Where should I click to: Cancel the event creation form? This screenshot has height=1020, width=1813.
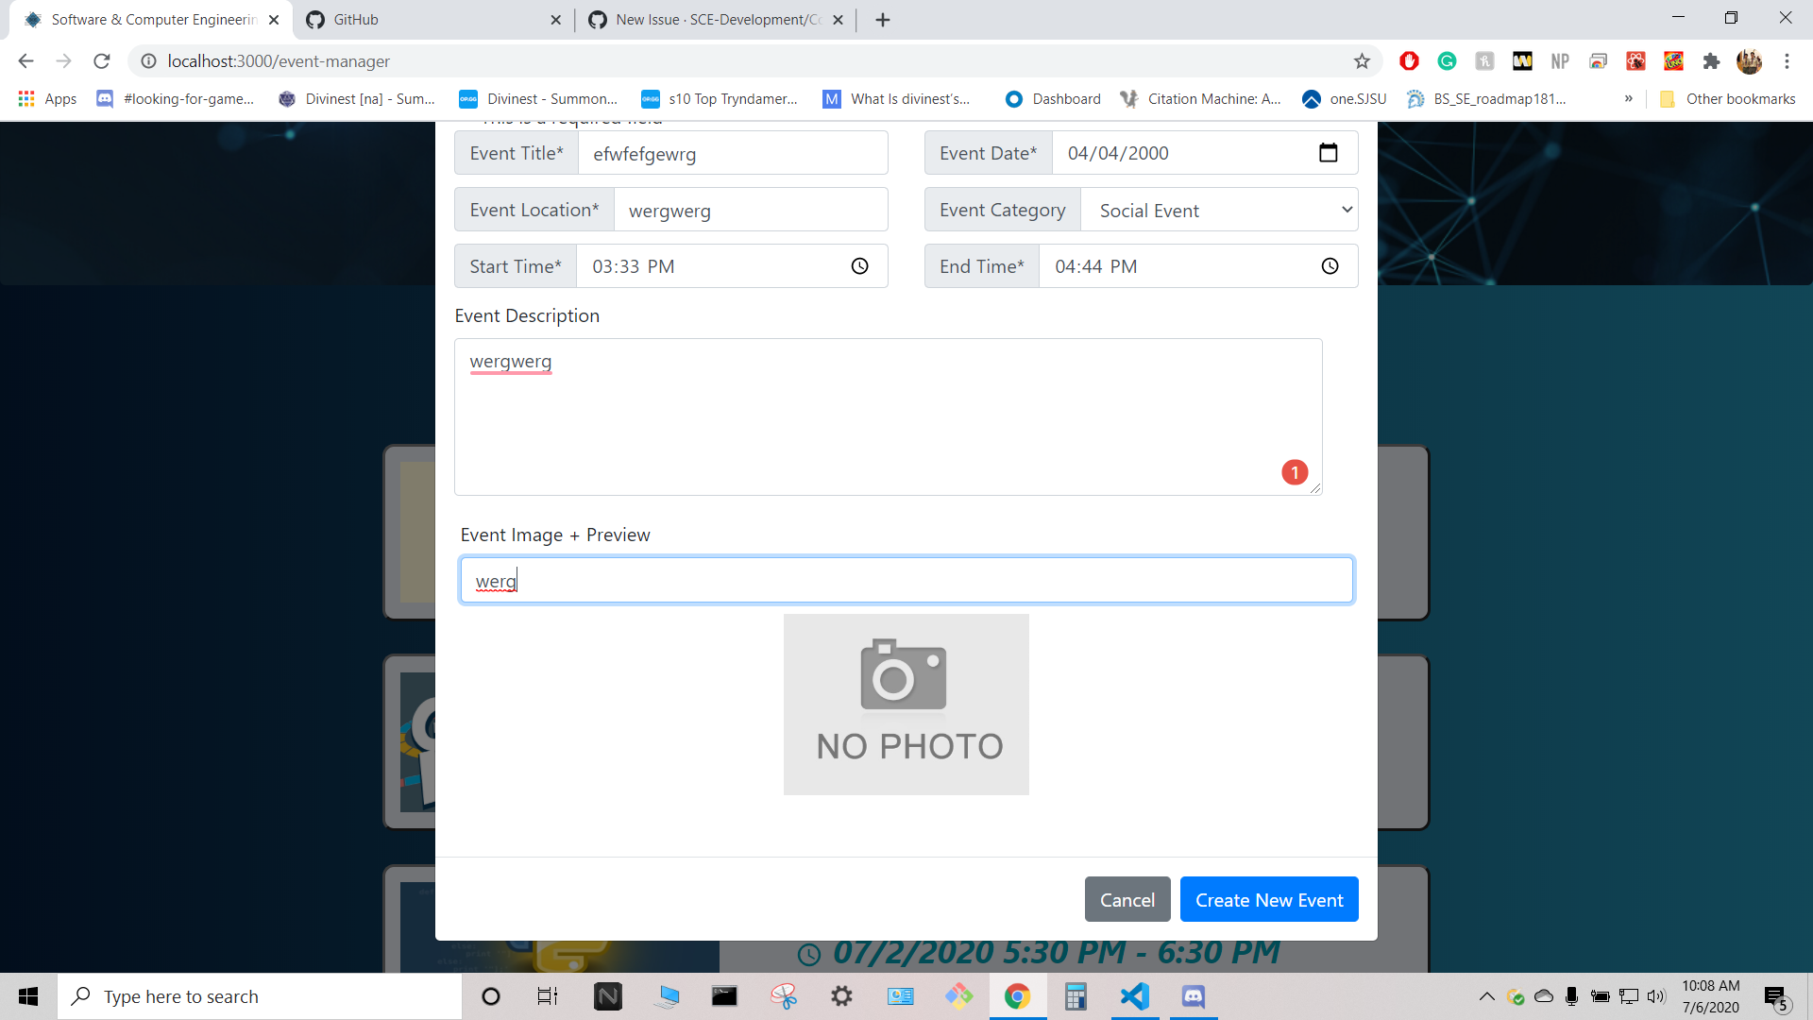click(1127, 899)
